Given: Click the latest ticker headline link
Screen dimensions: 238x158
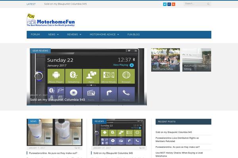Looking at the screenshot, I should [x=65, y=4].
